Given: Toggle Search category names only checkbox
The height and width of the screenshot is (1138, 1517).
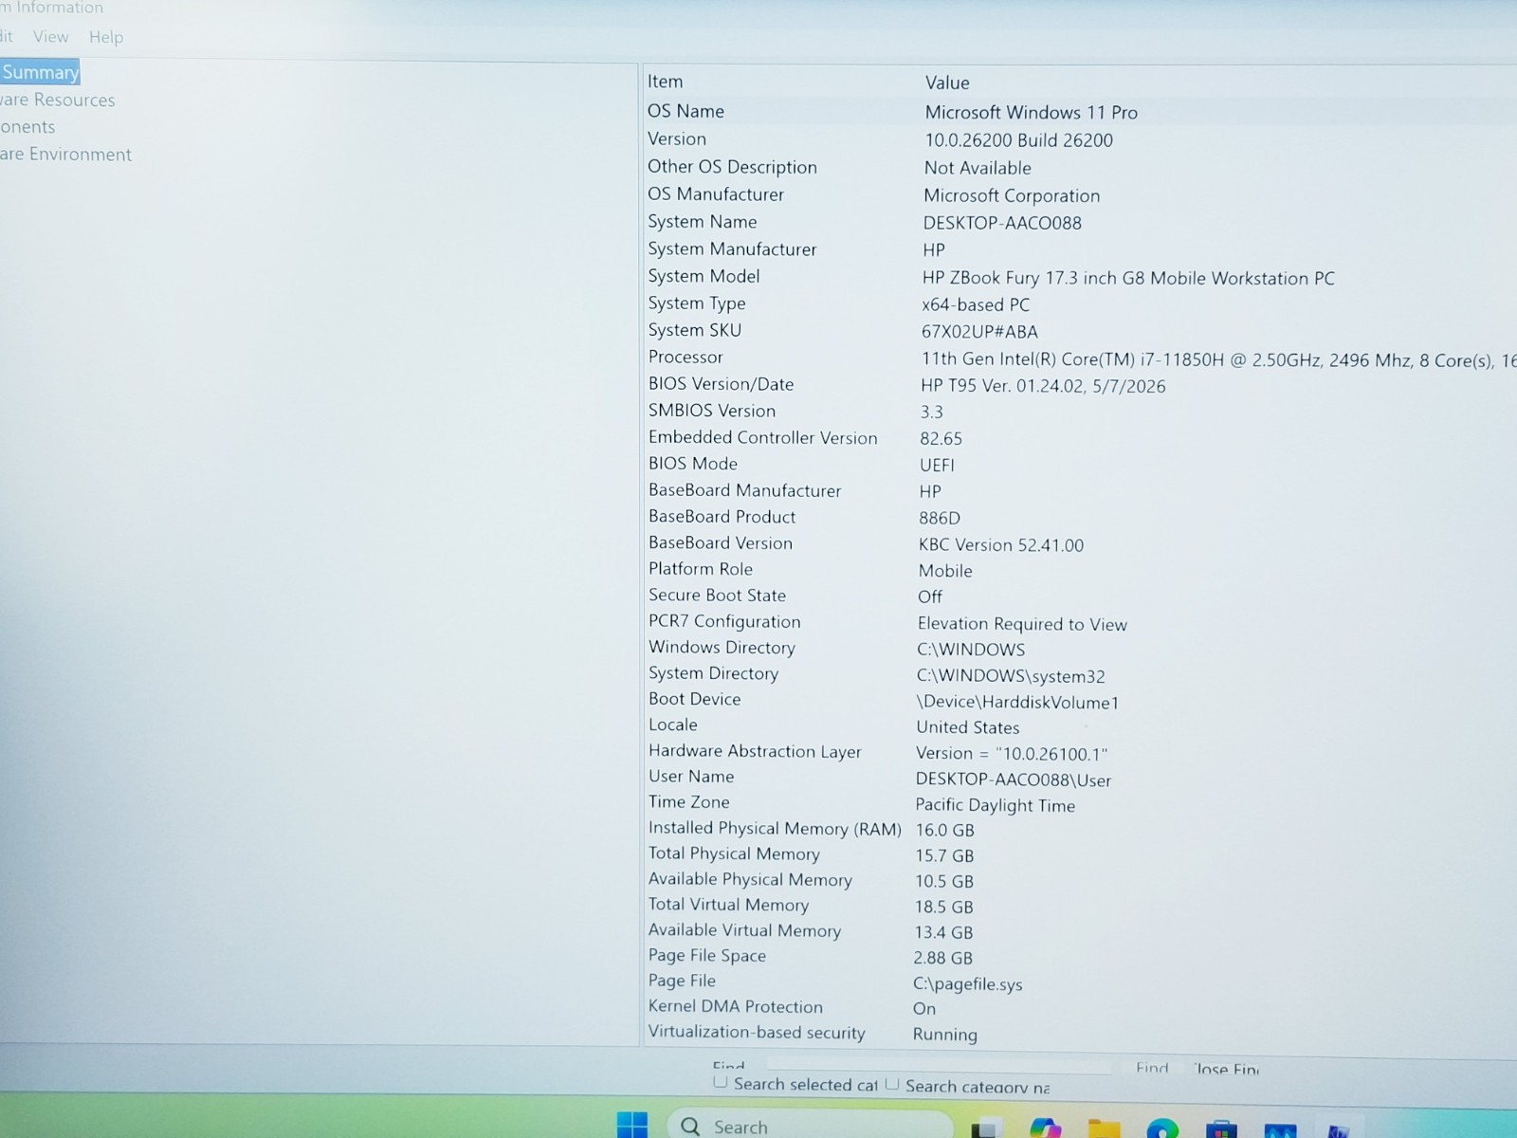Looking at the screenshot, I should pos(892,1084).
